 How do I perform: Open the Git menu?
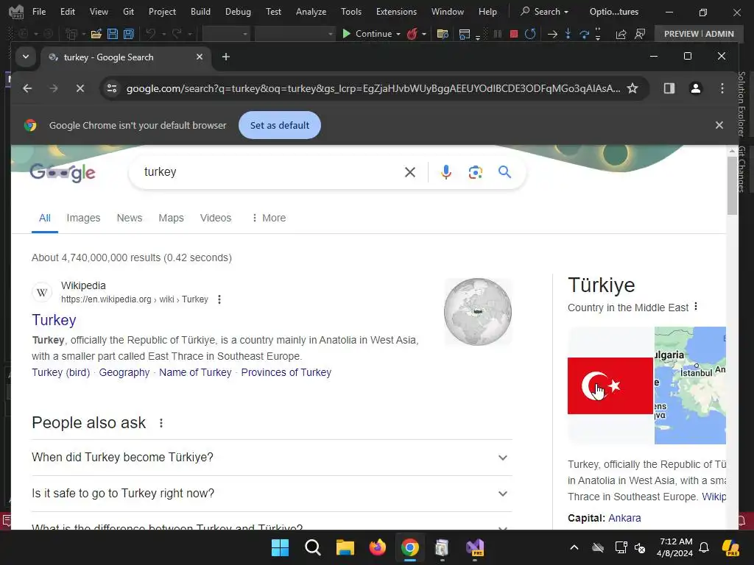coord(128,12)
